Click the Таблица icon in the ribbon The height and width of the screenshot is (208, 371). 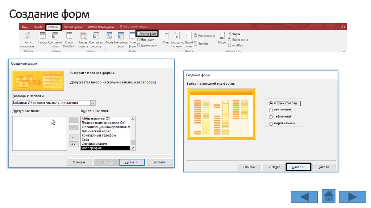pyautogui.click(x=42, y=38)
